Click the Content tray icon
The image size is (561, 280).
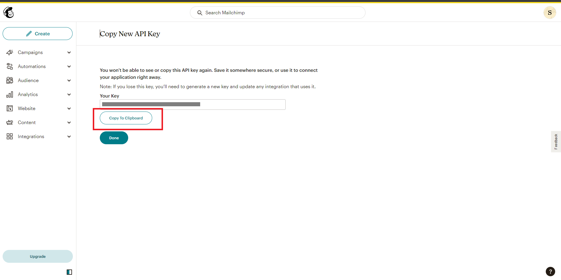pos(10,122)
